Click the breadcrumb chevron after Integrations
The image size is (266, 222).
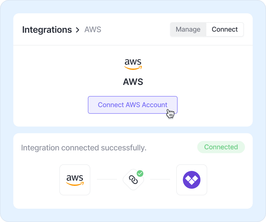click(x=78, y=30)
